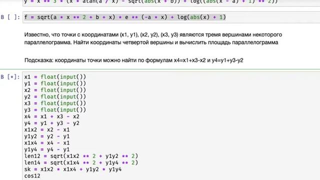Click the line 'y1y4 = y4 - y1'
This screenshot has height=180, width=320.
click(47, 149)
